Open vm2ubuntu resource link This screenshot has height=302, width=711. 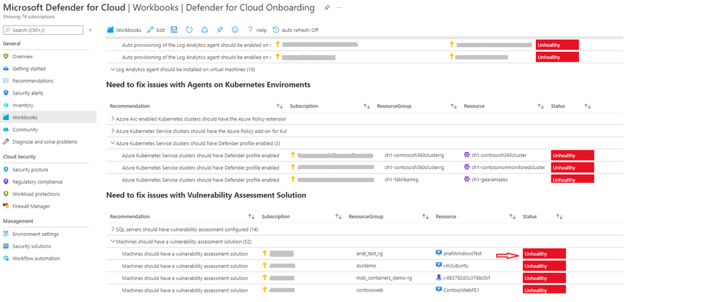pyautogui.click(x=455, y=266)
